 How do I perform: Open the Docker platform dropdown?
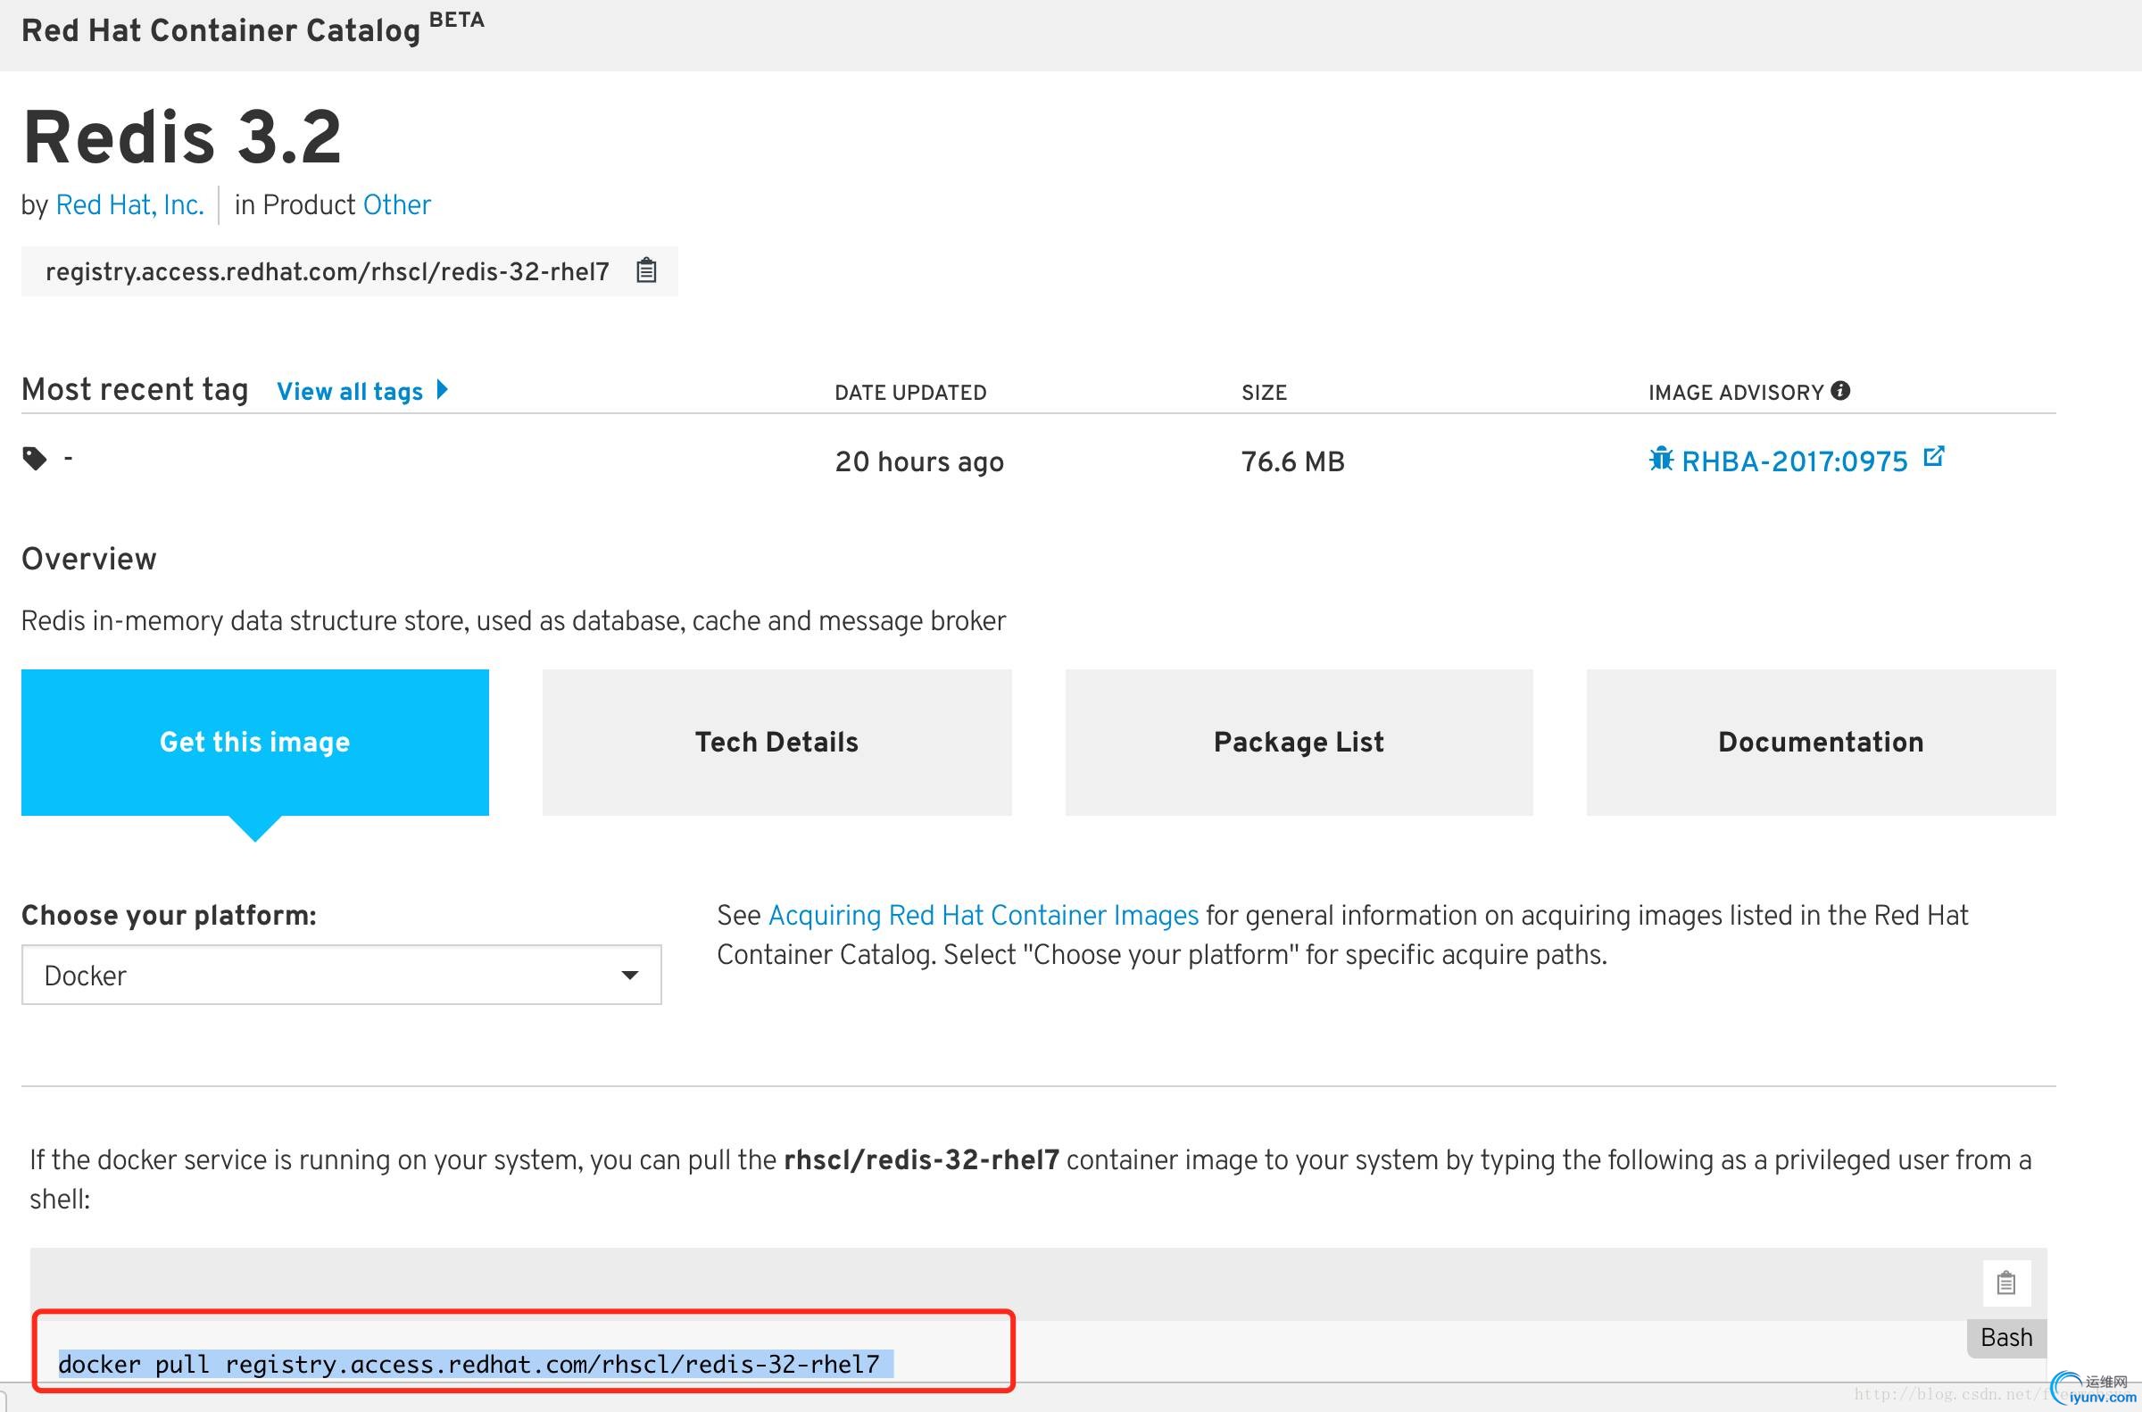[x=341, y=975]
